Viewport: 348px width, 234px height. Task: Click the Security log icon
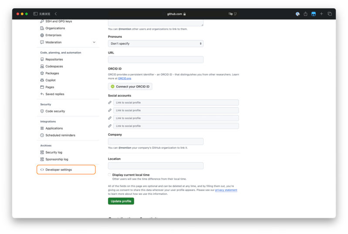(x=42, y=152)
